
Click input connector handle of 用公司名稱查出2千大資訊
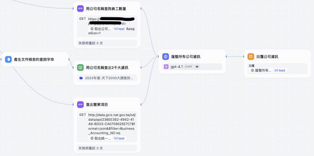[x=73, y=68]
